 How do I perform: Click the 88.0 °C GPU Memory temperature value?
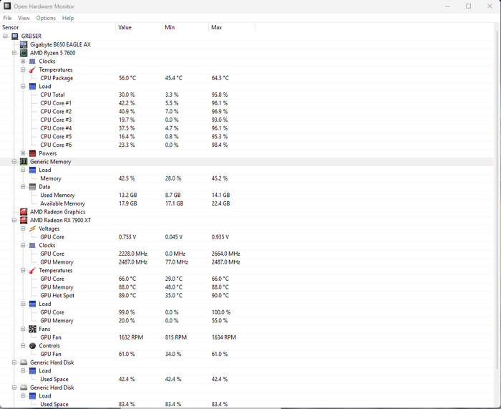[x=127, y=287]
